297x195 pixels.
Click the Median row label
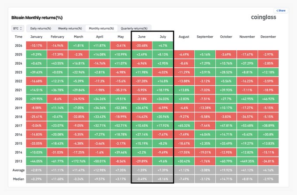[18, 179]
